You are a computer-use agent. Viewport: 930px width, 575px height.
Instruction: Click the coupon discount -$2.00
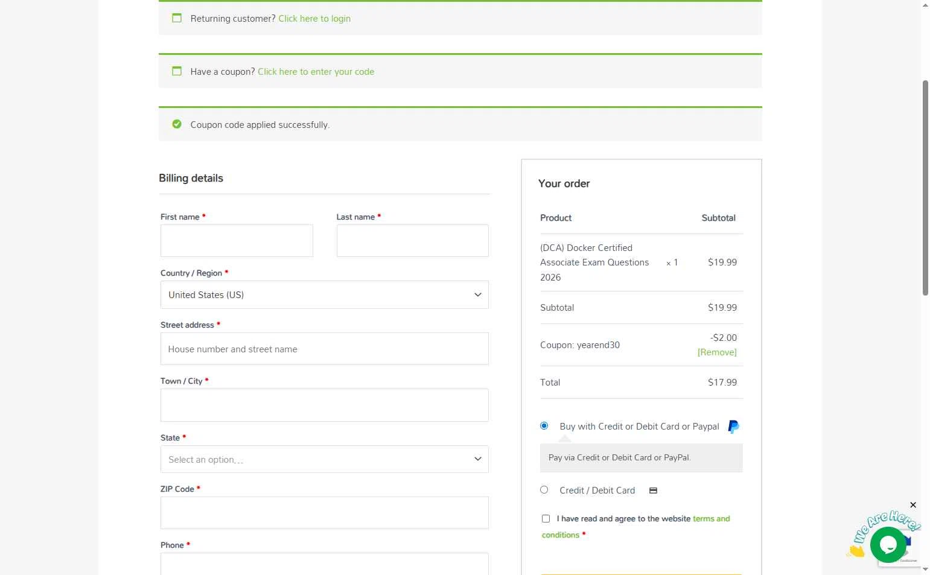[723, 338]
